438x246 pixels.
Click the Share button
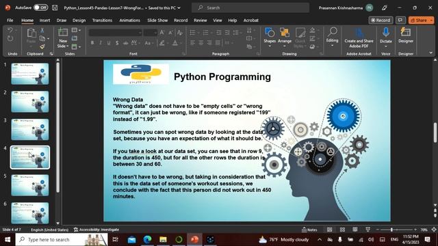pyautogui.click(x=421, y=20)
